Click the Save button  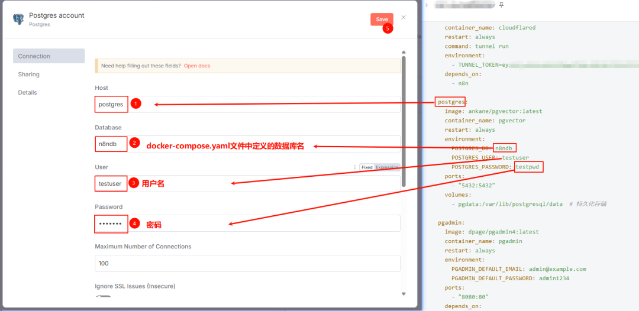tap(382, 19)
